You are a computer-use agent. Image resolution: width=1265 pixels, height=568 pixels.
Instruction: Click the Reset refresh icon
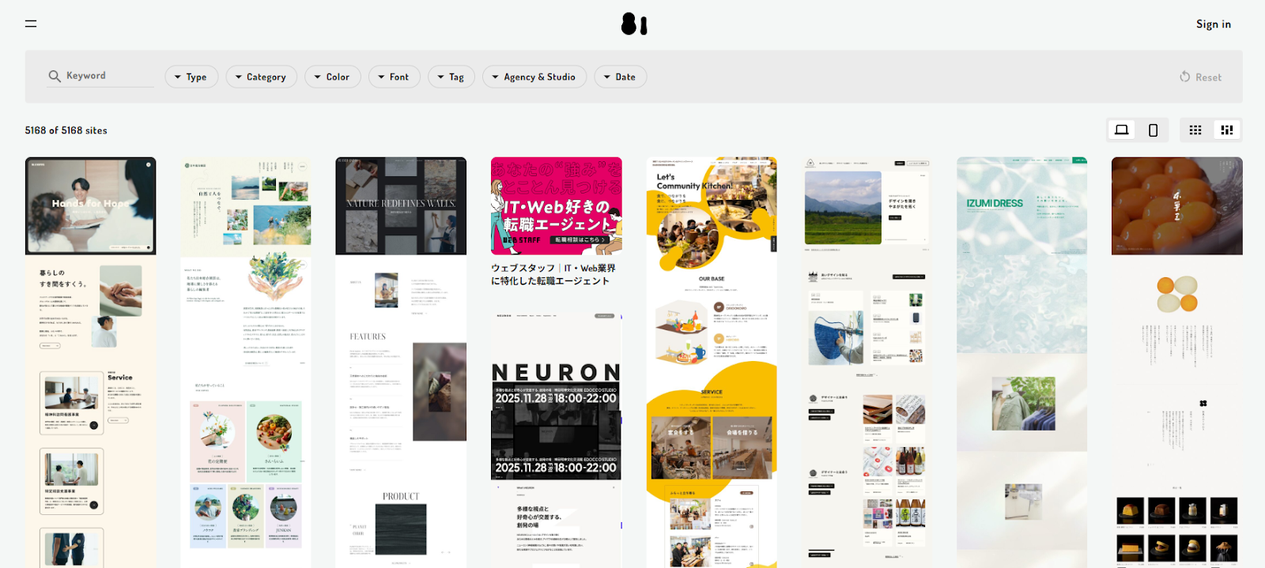[1184, 77]
